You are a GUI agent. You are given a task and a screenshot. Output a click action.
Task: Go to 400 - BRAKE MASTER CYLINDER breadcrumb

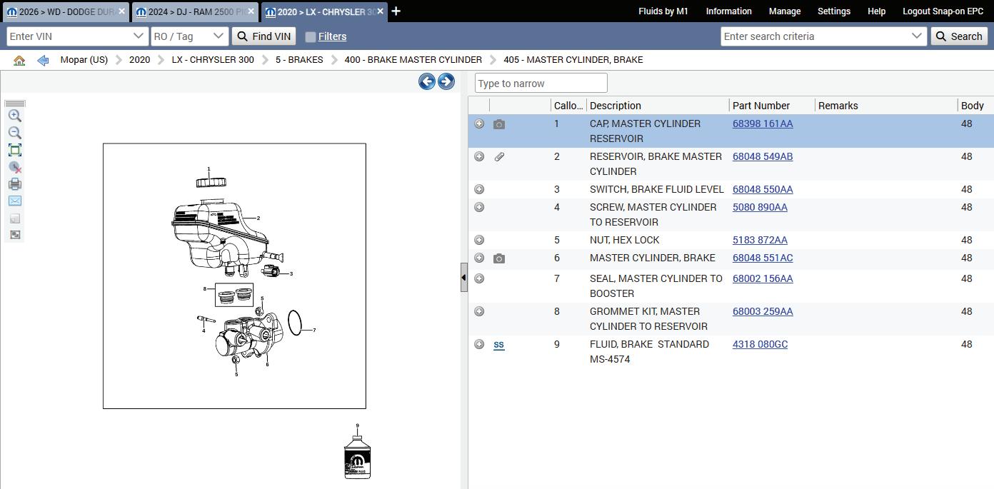[413, 60]
